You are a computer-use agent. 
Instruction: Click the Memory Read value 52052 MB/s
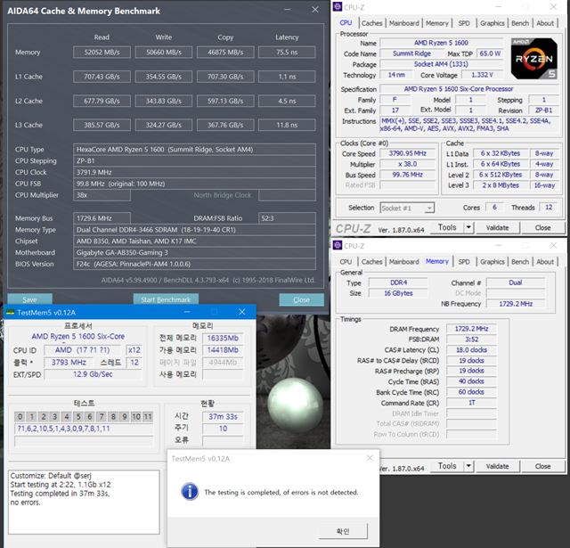(x=102, y=53)
